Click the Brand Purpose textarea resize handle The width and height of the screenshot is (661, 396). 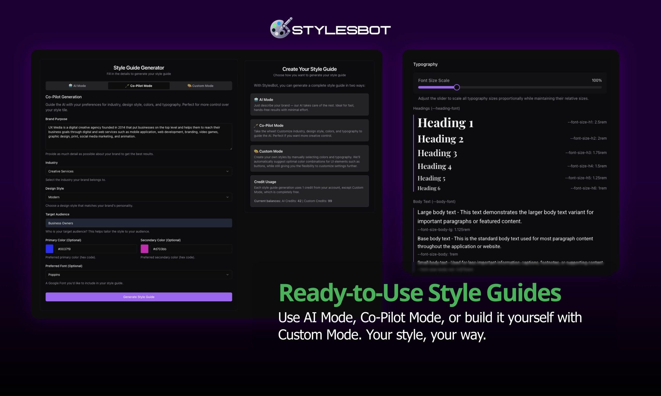pyautogui.click(x=231, y=148)
